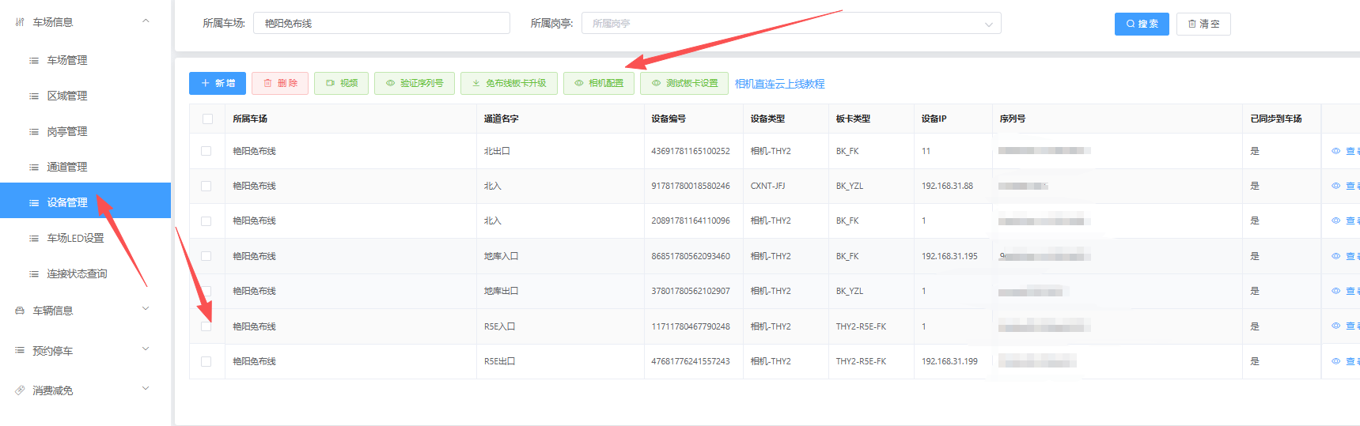Click THY2-R5E-FK board type in R5E入口 row
Screen dimensions: 1360x426
coord(861,326)
